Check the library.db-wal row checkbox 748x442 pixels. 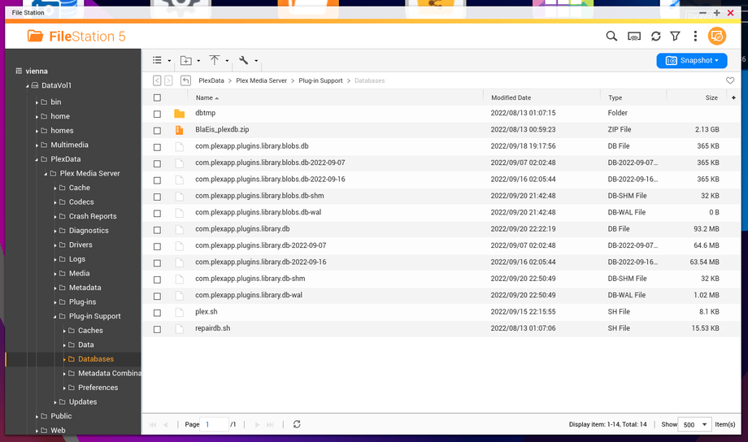157,296
